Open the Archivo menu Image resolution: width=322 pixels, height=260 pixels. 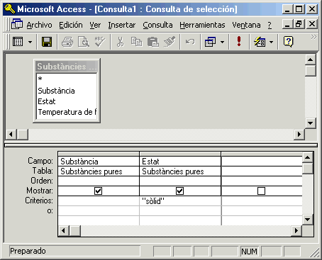(39, 25)
